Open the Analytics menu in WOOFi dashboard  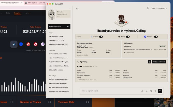pos(18,13)
